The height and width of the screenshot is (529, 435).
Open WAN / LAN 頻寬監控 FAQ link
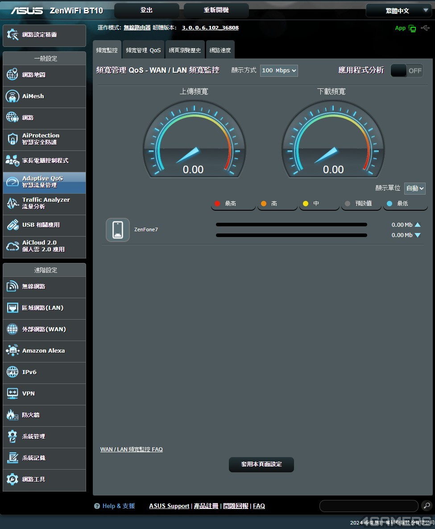tap(132, 450)
